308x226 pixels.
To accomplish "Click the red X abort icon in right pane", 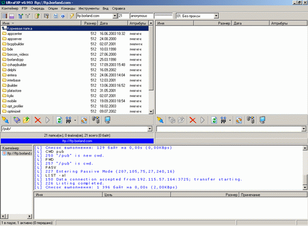I will (x=193, y=120).
